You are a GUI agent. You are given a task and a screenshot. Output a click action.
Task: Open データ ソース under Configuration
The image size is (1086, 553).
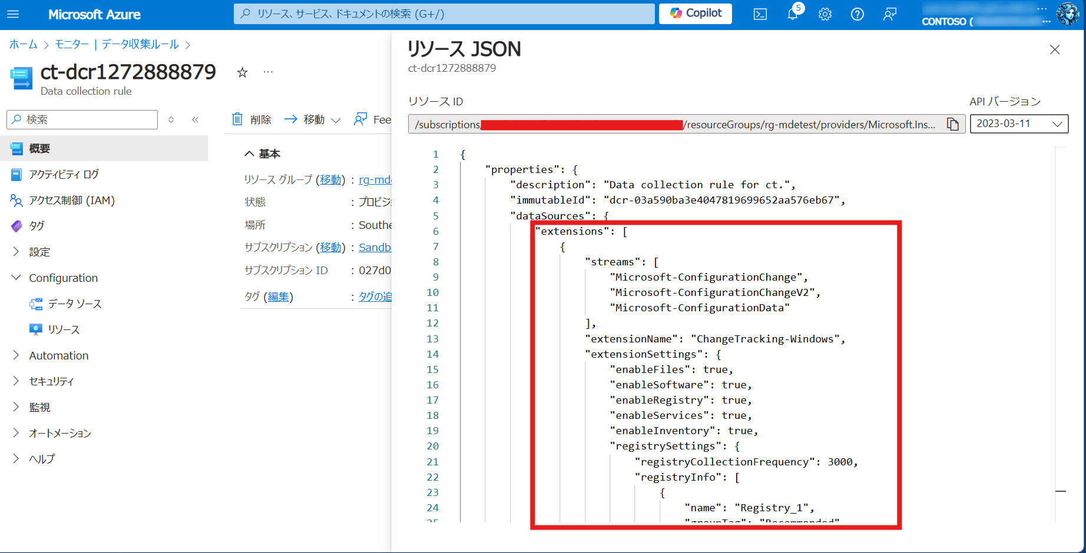click(x=74, y=304)
